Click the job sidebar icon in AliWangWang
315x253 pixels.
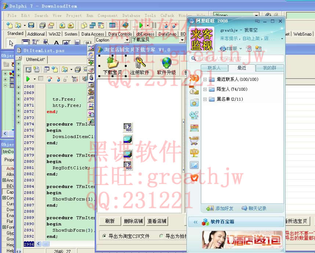coord(194,153)
